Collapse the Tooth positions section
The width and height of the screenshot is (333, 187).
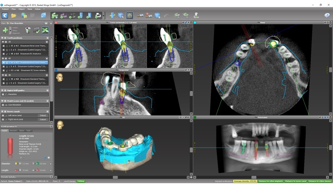[x=2, y=38]
